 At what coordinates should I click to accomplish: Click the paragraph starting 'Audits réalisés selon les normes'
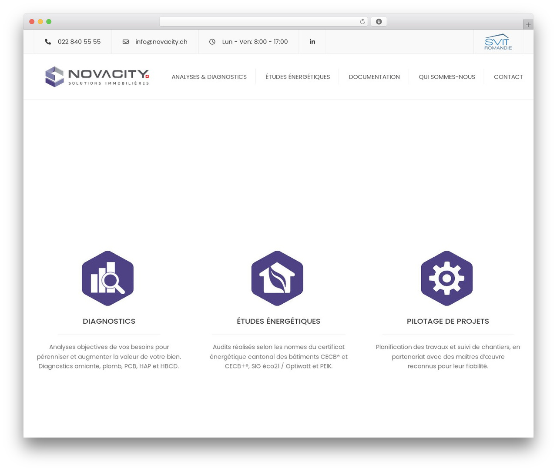point(278,356)
